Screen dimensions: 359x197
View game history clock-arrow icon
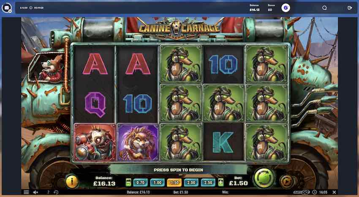(56, 192)
